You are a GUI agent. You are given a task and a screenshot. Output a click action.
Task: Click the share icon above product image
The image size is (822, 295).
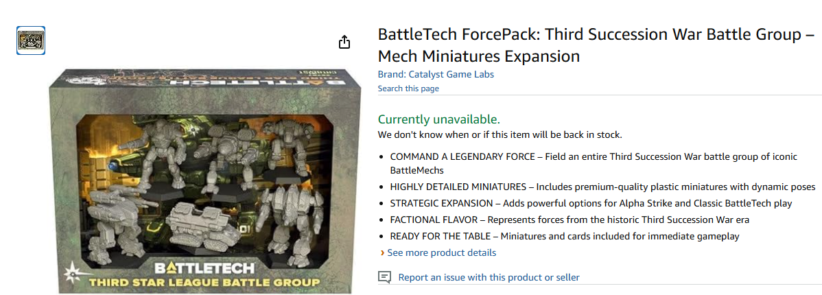(344, 42)
